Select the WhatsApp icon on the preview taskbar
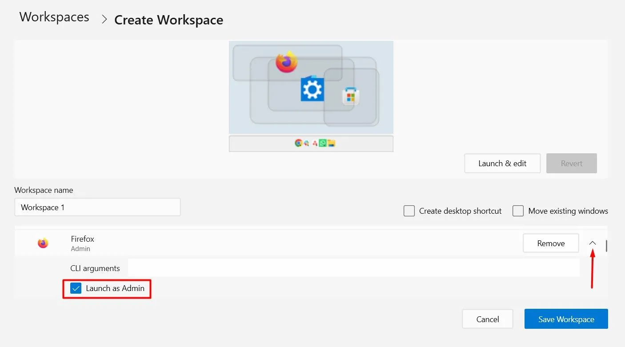Screen dimensions: 625x347 [x=322, y=143]
